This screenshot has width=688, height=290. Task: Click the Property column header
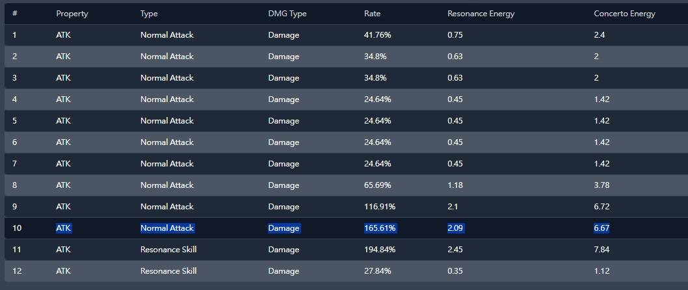(72, 14)
